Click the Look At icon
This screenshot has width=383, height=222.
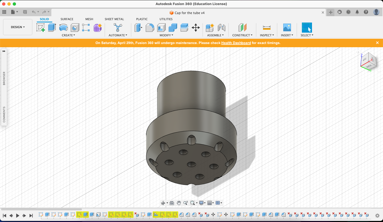(x=172, y=203)
